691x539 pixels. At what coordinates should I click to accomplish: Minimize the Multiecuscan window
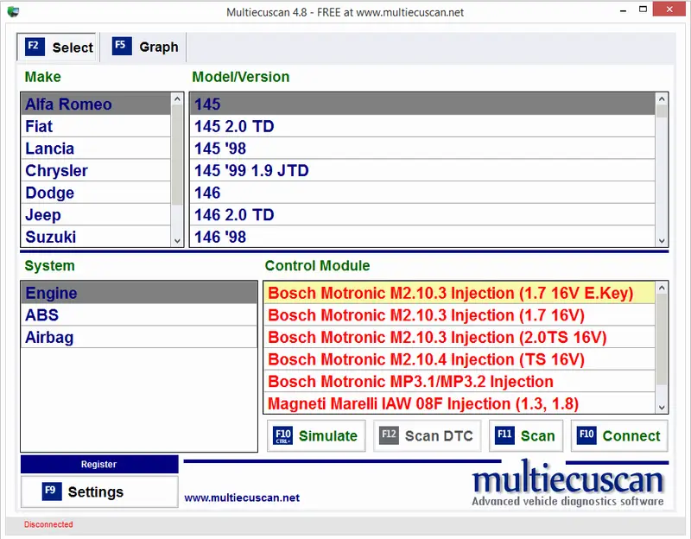(x=623, y=10)
